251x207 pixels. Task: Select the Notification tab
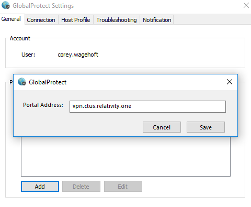[157, 20]
